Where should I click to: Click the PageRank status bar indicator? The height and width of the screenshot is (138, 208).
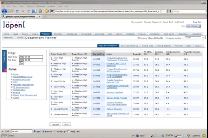tap(170, 135)
